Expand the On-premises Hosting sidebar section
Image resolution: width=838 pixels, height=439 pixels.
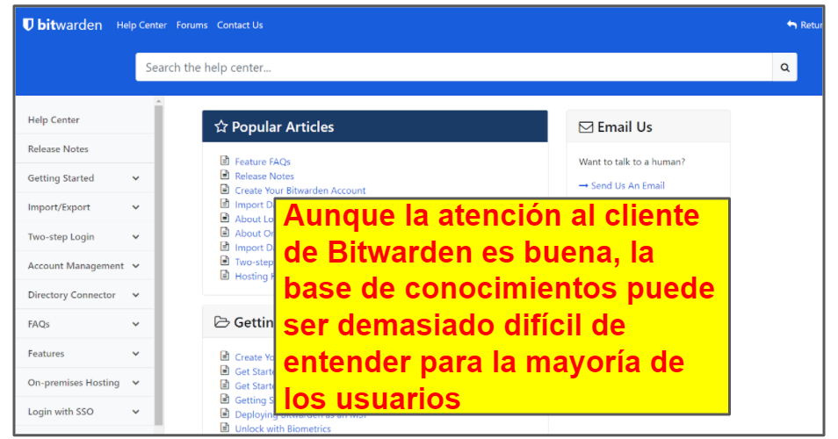click(136, 383)
